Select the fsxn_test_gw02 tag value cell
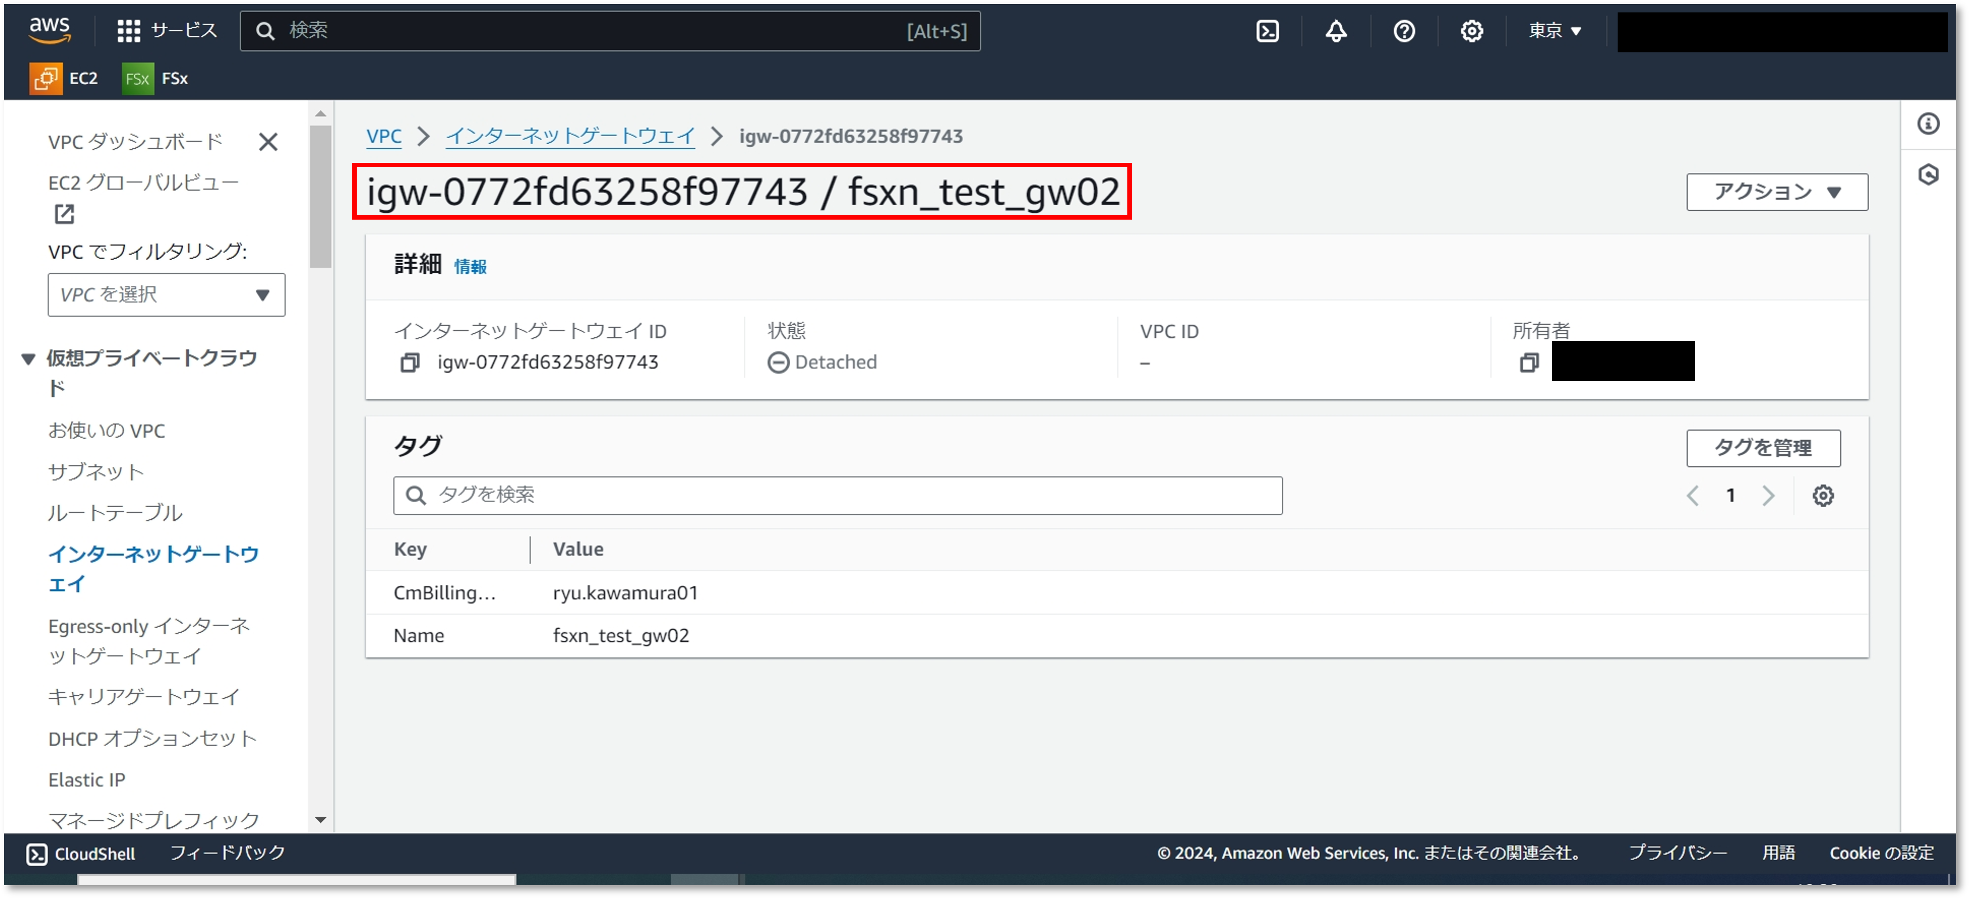 click(x=621, y=635)
